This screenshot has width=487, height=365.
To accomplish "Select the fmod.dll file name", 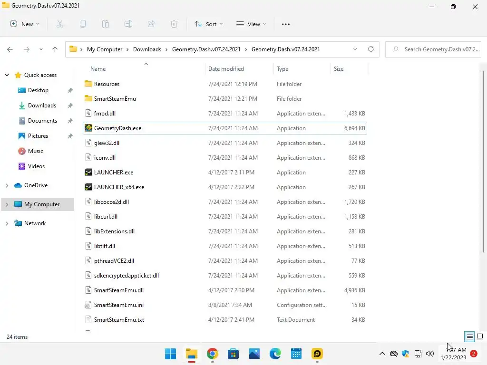I will click(105, 113).
